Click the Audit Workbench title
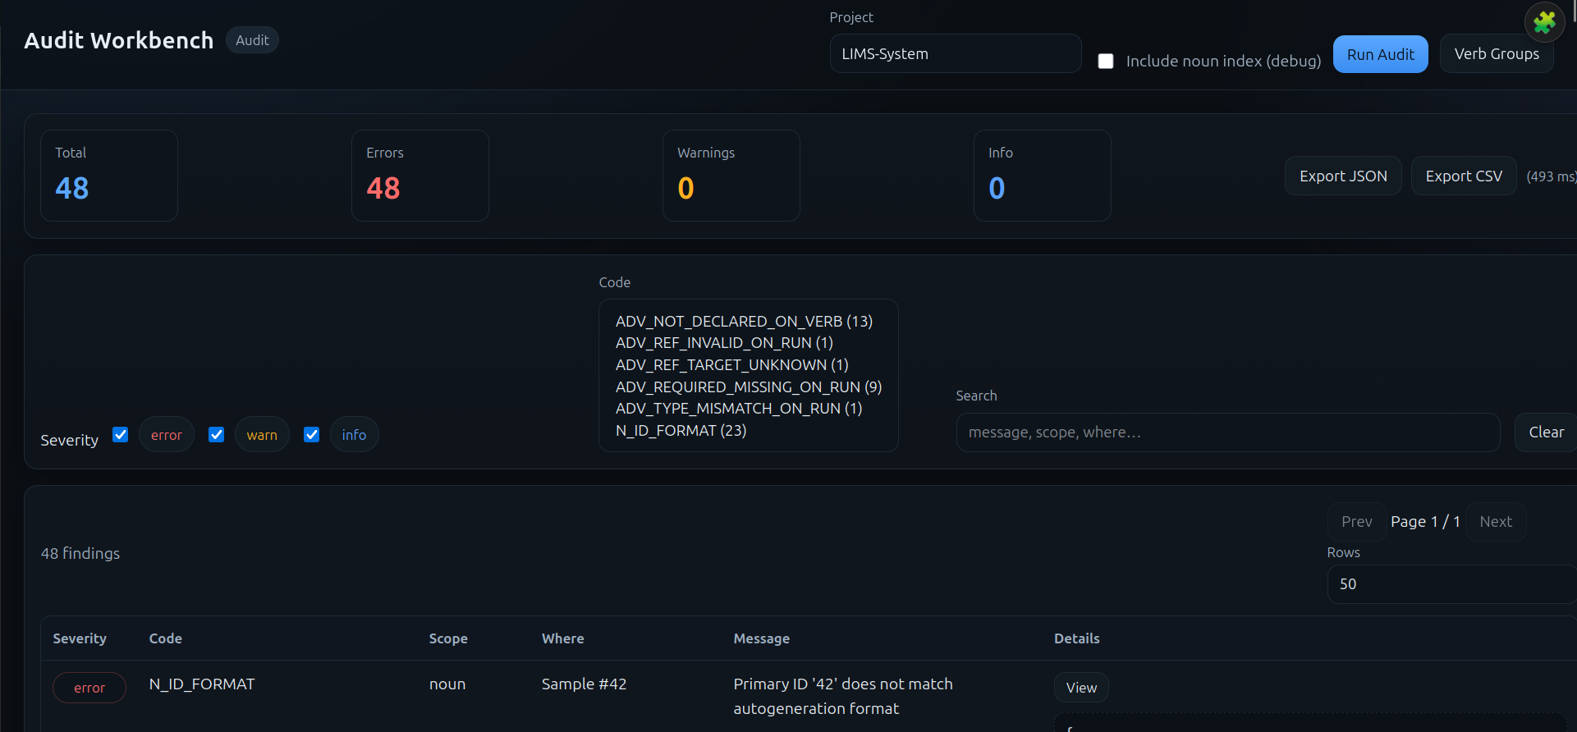This screenshot has height=732, width=1577. coord(119,40)
